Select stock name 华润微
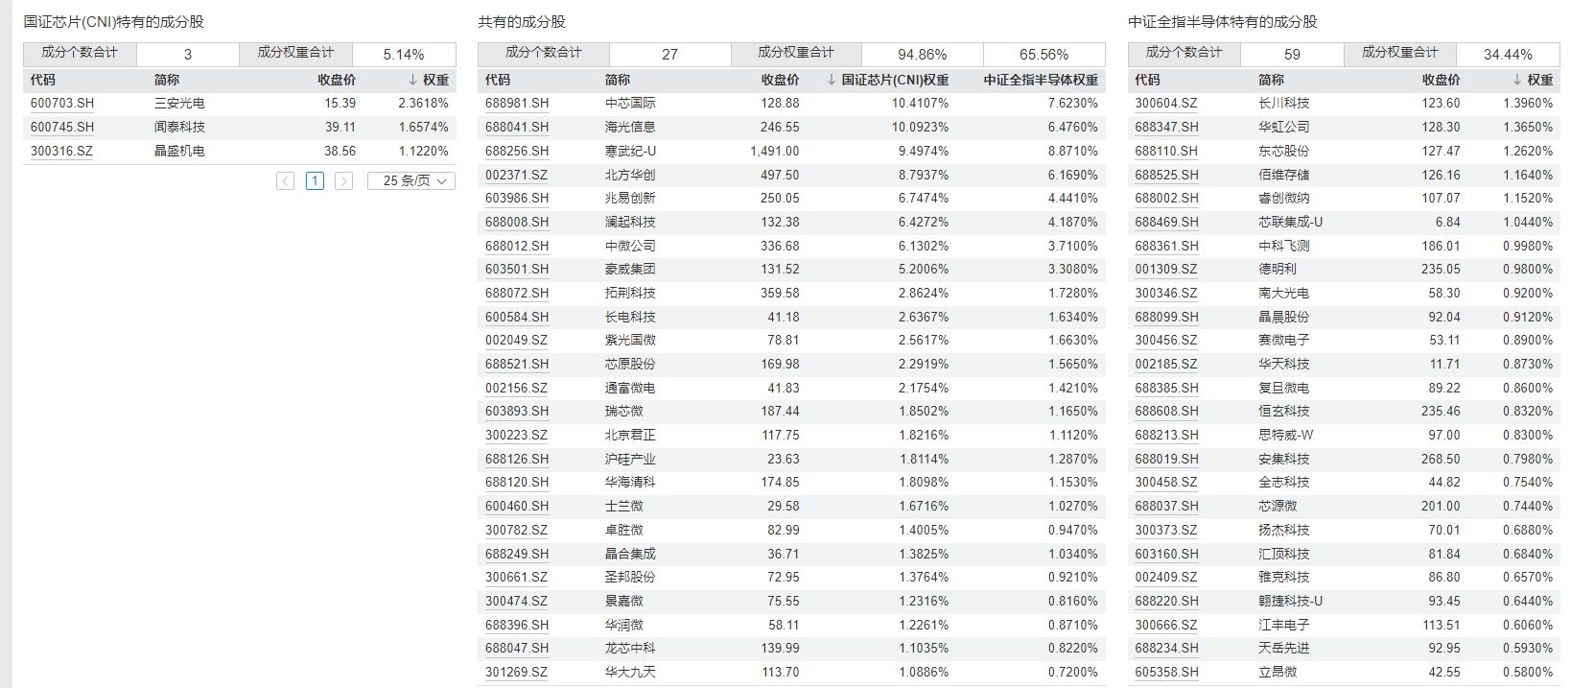Image resolution: width=1571 pixels, height=688 pixels. point(623,625)
